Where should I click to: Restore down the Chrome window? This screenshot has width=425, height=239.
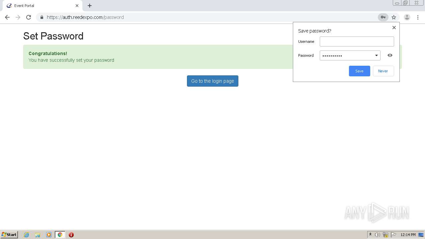pyautogui.click(x=405, y=3)
